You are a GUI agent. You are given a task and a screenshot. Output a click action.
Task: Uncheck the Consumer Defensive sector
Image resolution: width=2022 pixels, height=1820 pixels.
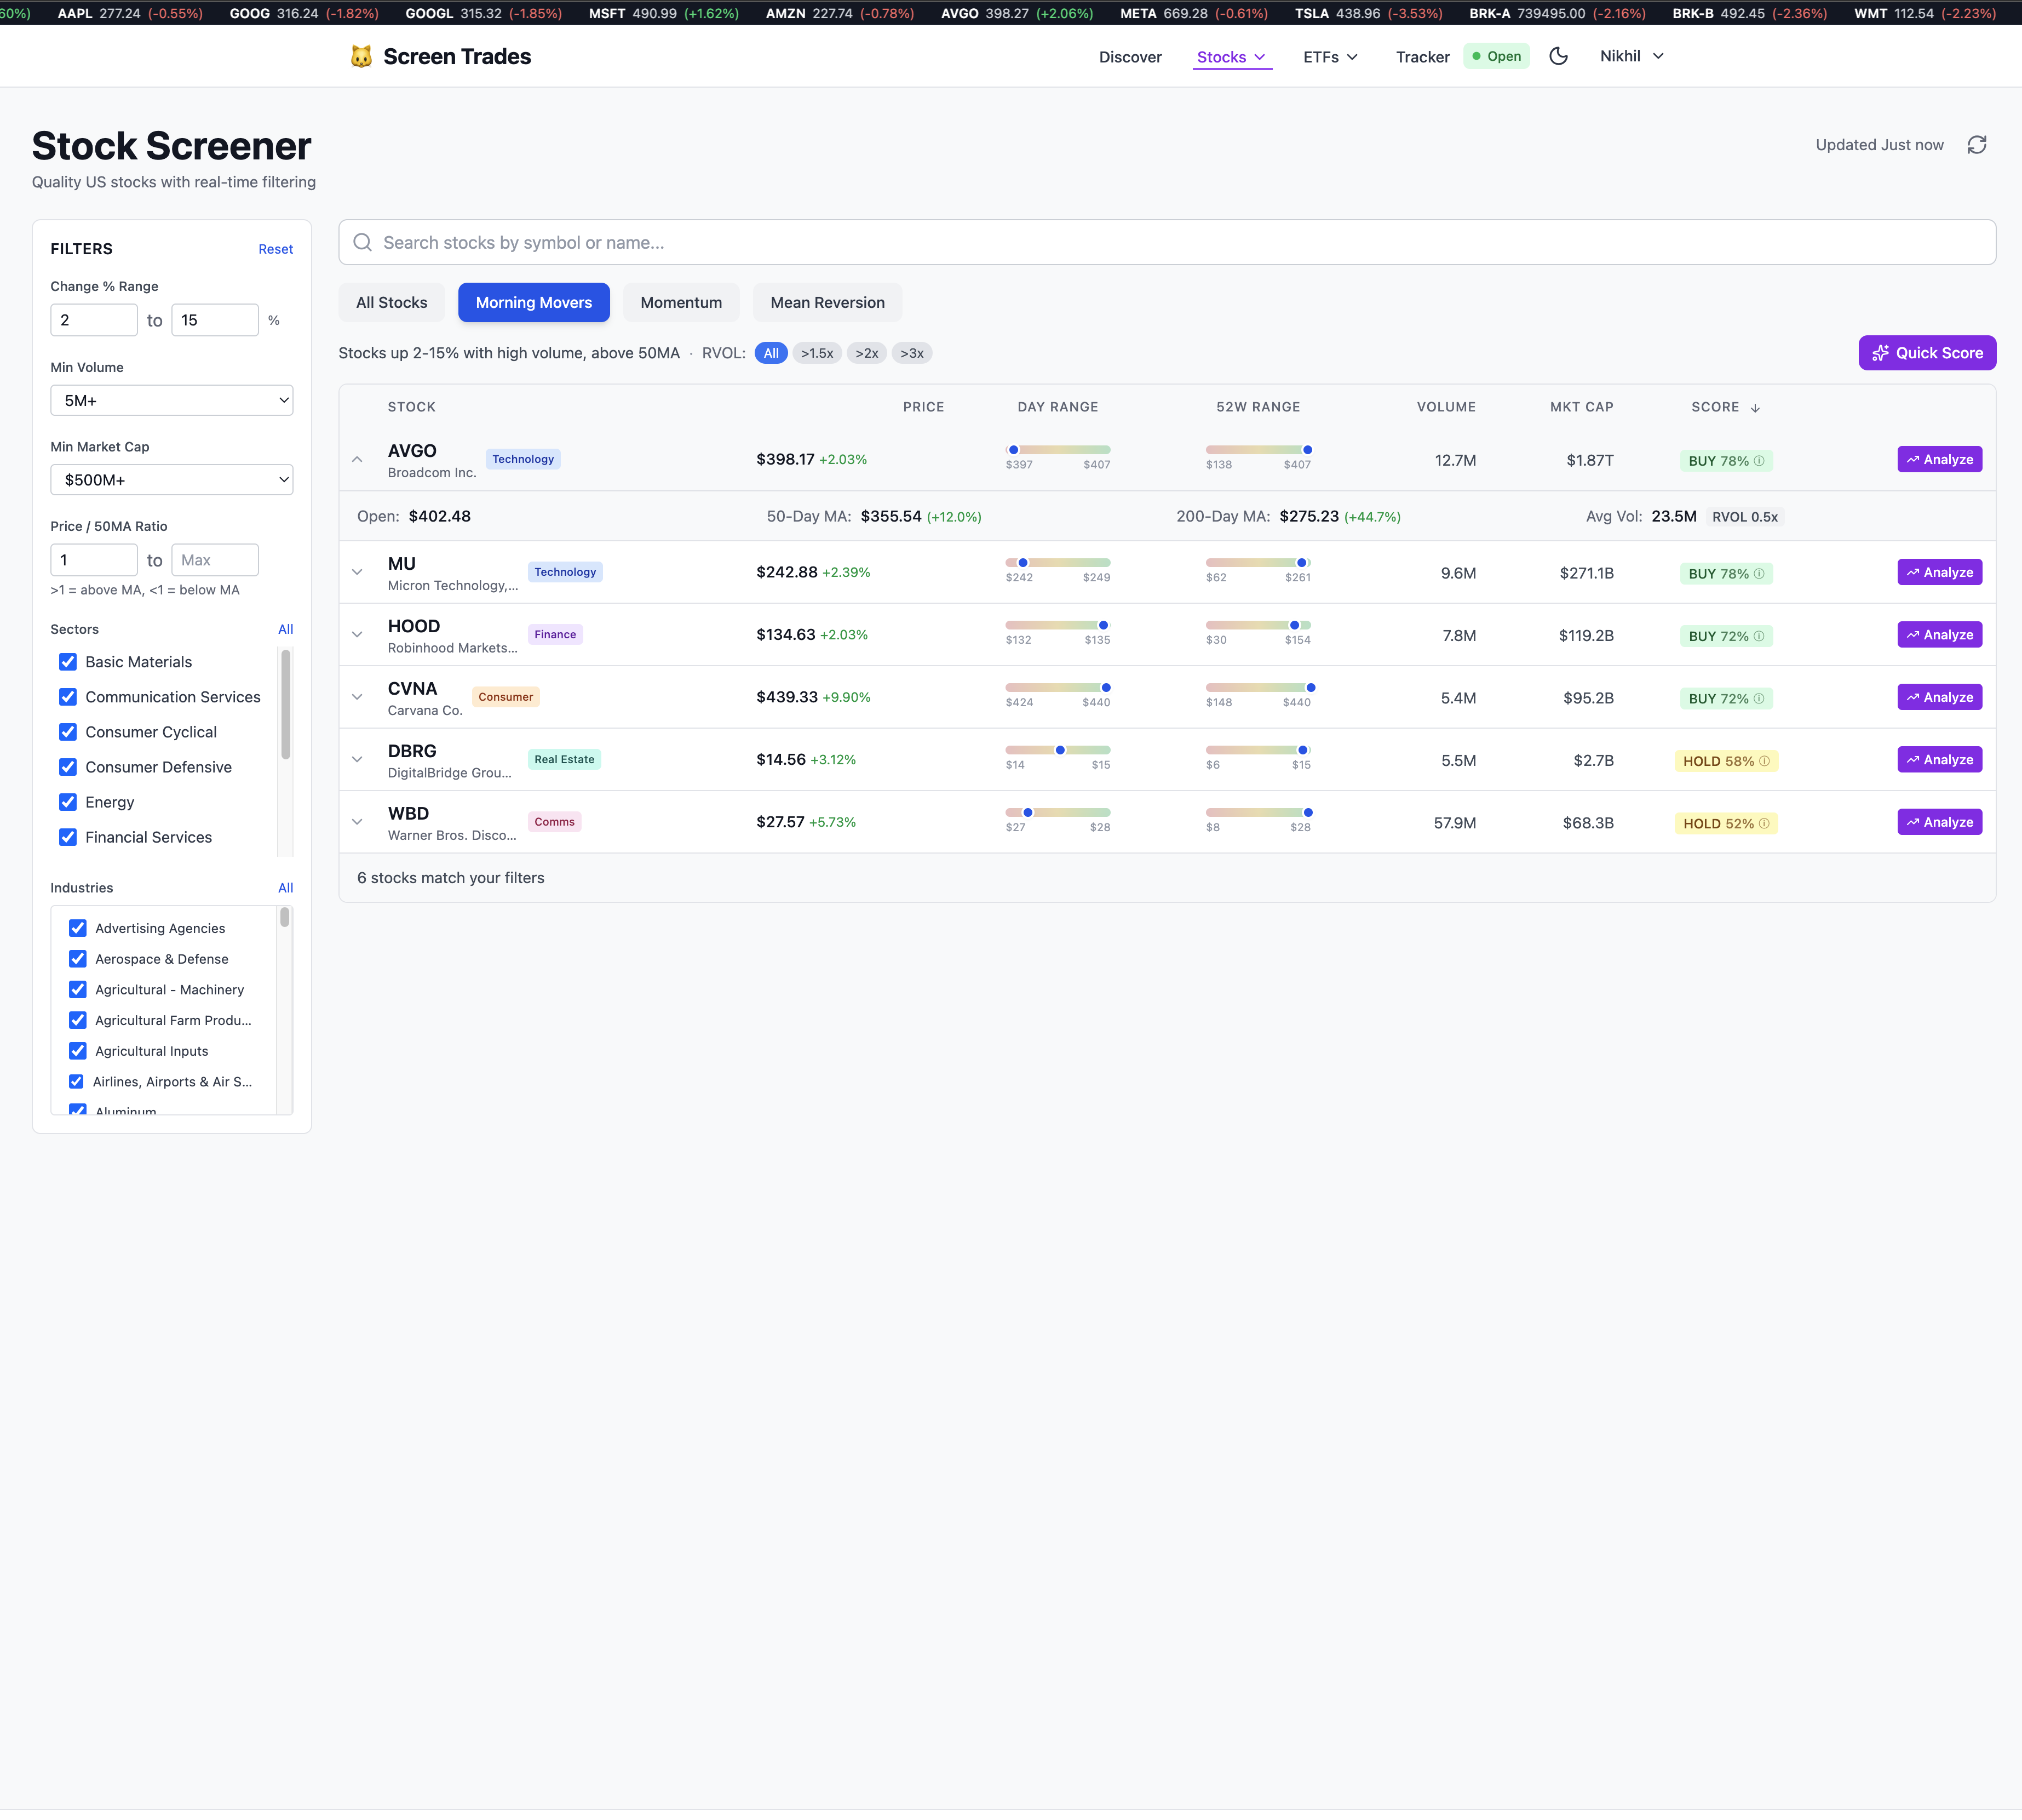68,767
